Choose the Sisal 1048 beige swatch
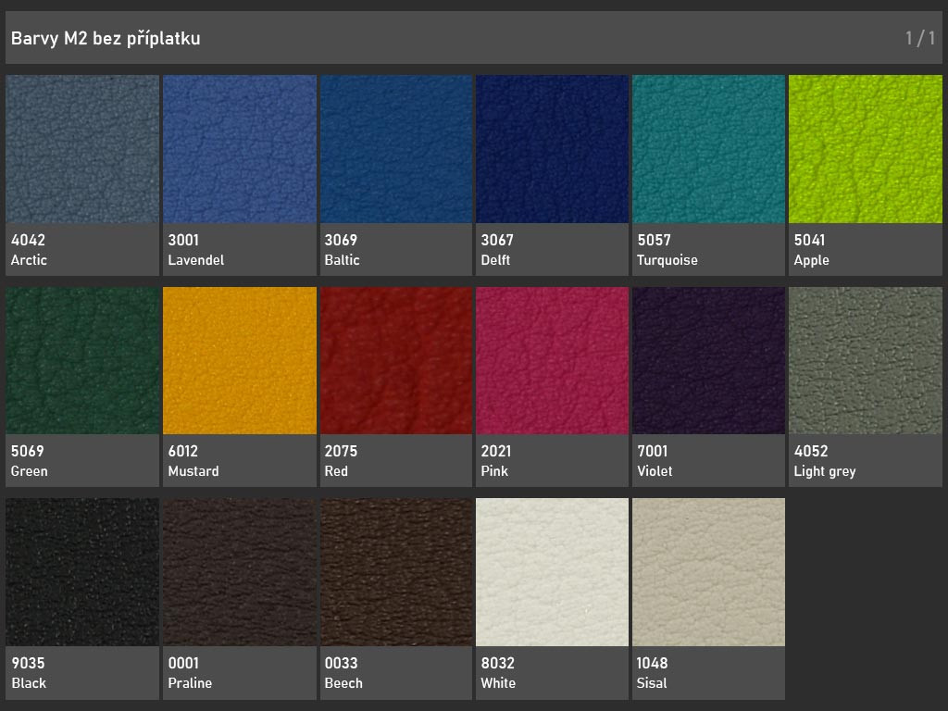This screenshot has width=948, height=711. click(708, 572)
